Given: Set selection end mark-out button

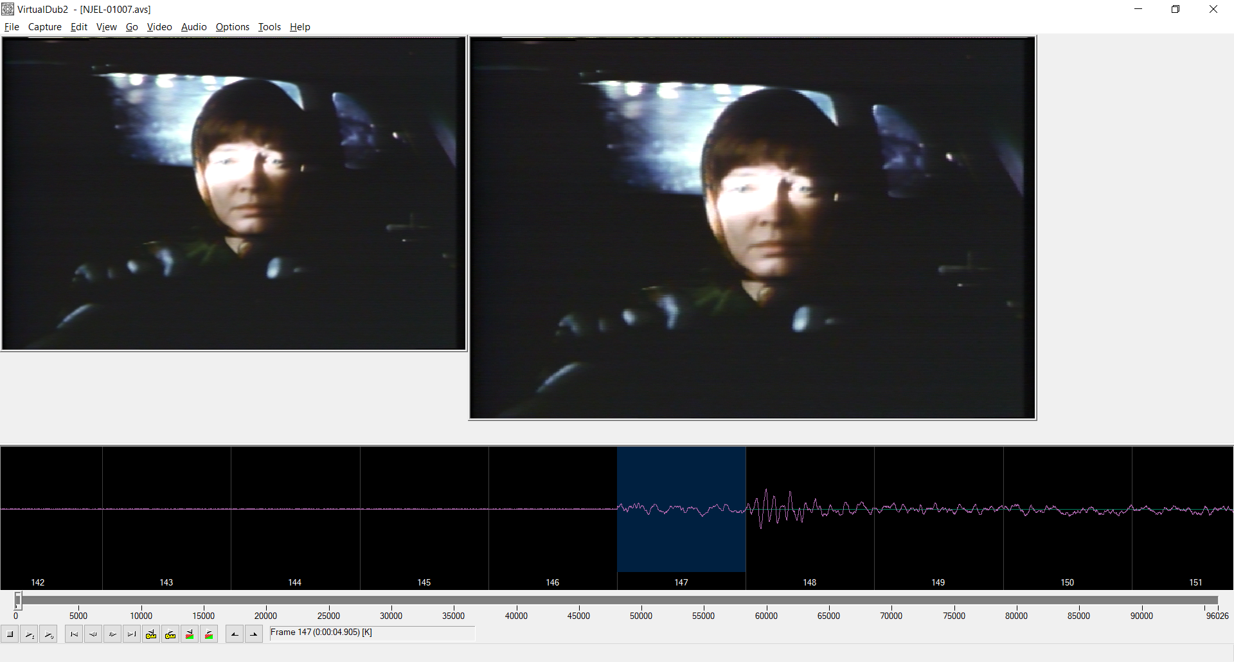Looking at the screenshot, I should pos(254,634).
